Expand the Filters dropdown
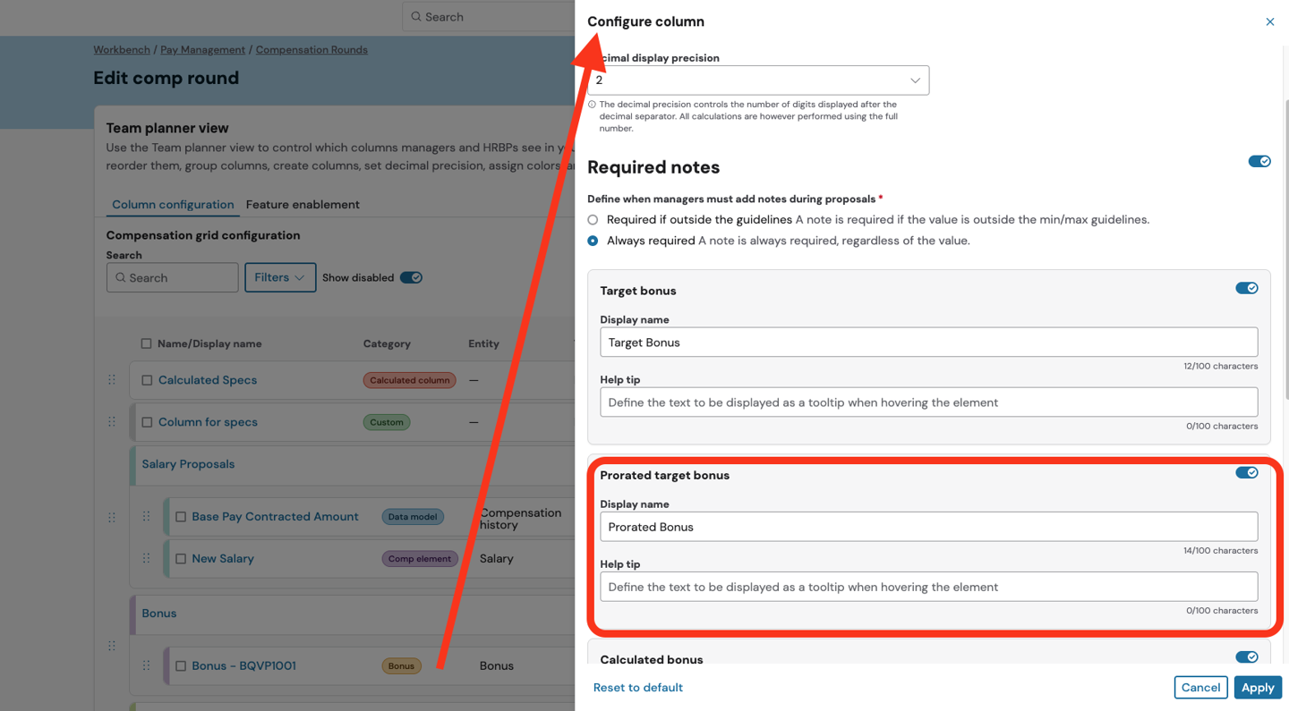 (279, 277)
